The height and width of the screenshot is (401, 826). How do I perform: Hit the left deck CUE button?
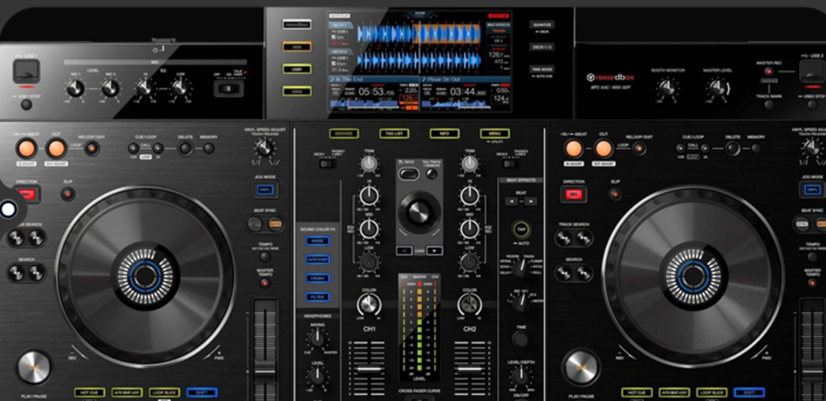[x=34, y=367]
